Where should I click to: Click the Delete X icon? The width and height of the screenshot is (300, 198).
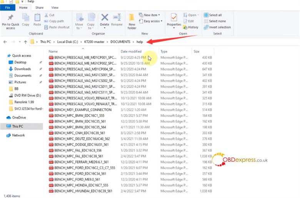coord(105,17)
